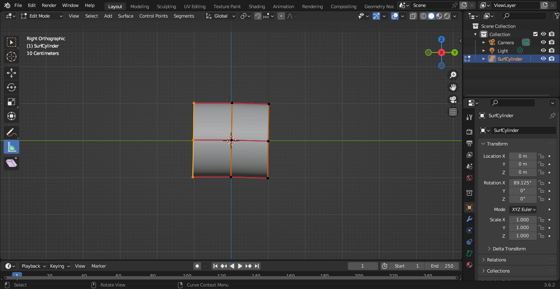The width and height of the screenshot is (560, 289).
Task: Open the World properties tab
Action: tap(469, 178)
